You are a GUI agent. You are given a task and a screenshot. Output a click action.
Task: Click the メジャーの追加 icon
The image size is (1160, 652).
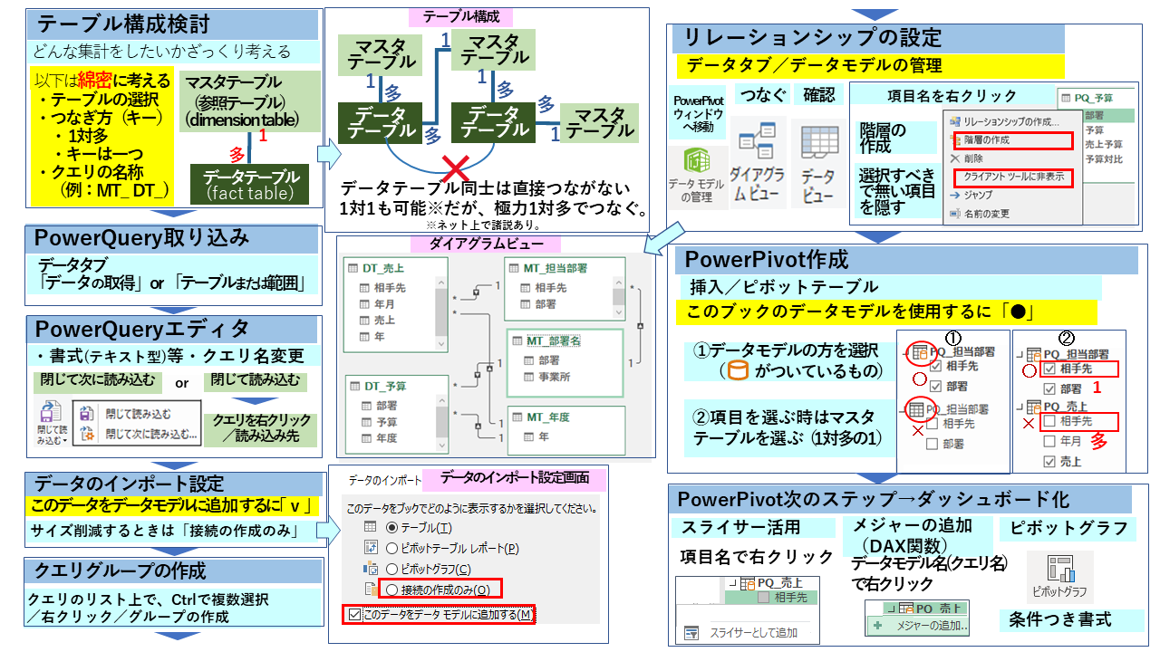pos(876,626)
